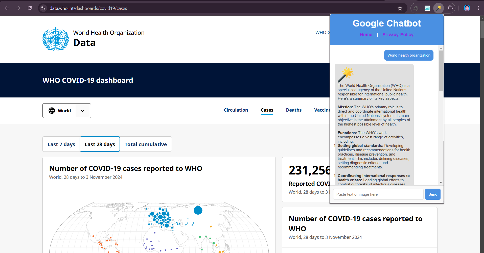This screenshot has height=253, width=484.
Task: Click the 'Data' heading under WHO name
Action: pos(84,43)
